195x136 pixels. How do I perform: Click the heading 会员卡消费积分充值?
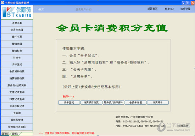[x=112, y=28]
